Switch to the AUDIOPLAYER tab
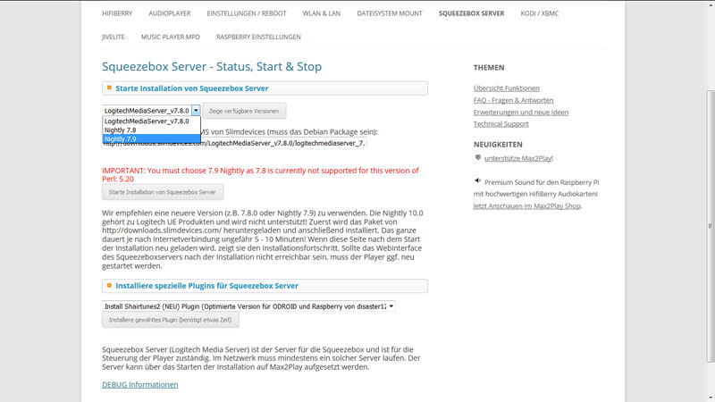Viewport: 715px width, 402px height. (170, 13)
